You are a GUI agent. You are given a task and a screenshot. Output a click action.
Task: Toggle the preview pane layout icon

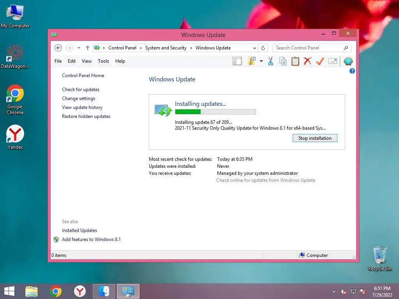click(x=237, y=61)
